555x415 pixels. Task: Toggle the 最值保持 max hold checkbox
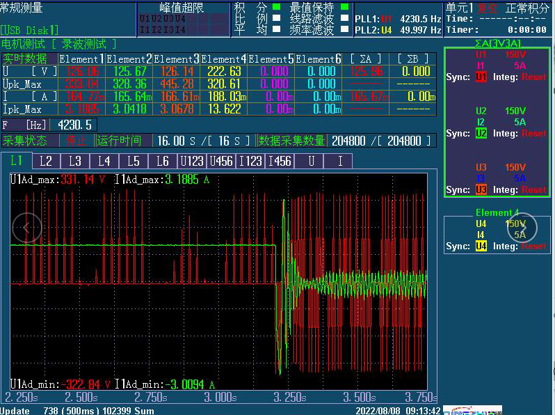pos(345,8)
